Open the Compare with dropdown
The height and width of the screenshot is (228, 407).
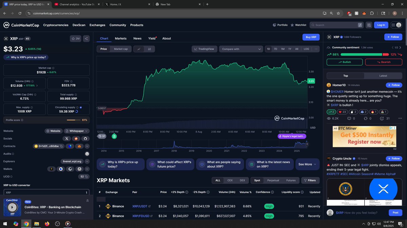pyautogui.click(x=241, y=49)
